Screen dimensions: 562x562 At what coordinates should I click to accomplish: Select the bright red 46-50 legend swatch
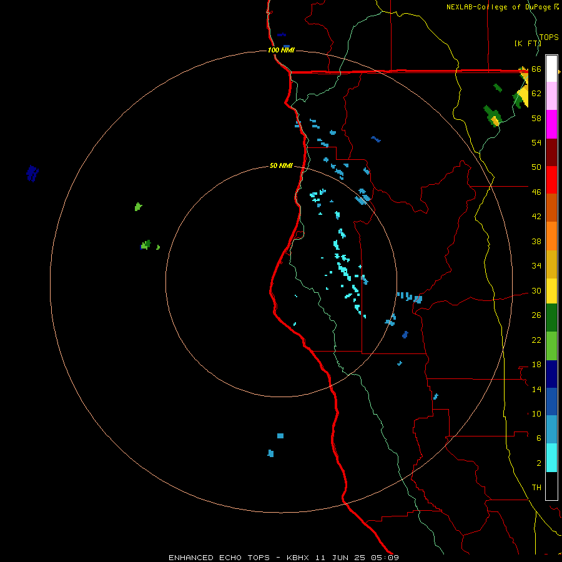pyautogui.click(x=551, y=180)
